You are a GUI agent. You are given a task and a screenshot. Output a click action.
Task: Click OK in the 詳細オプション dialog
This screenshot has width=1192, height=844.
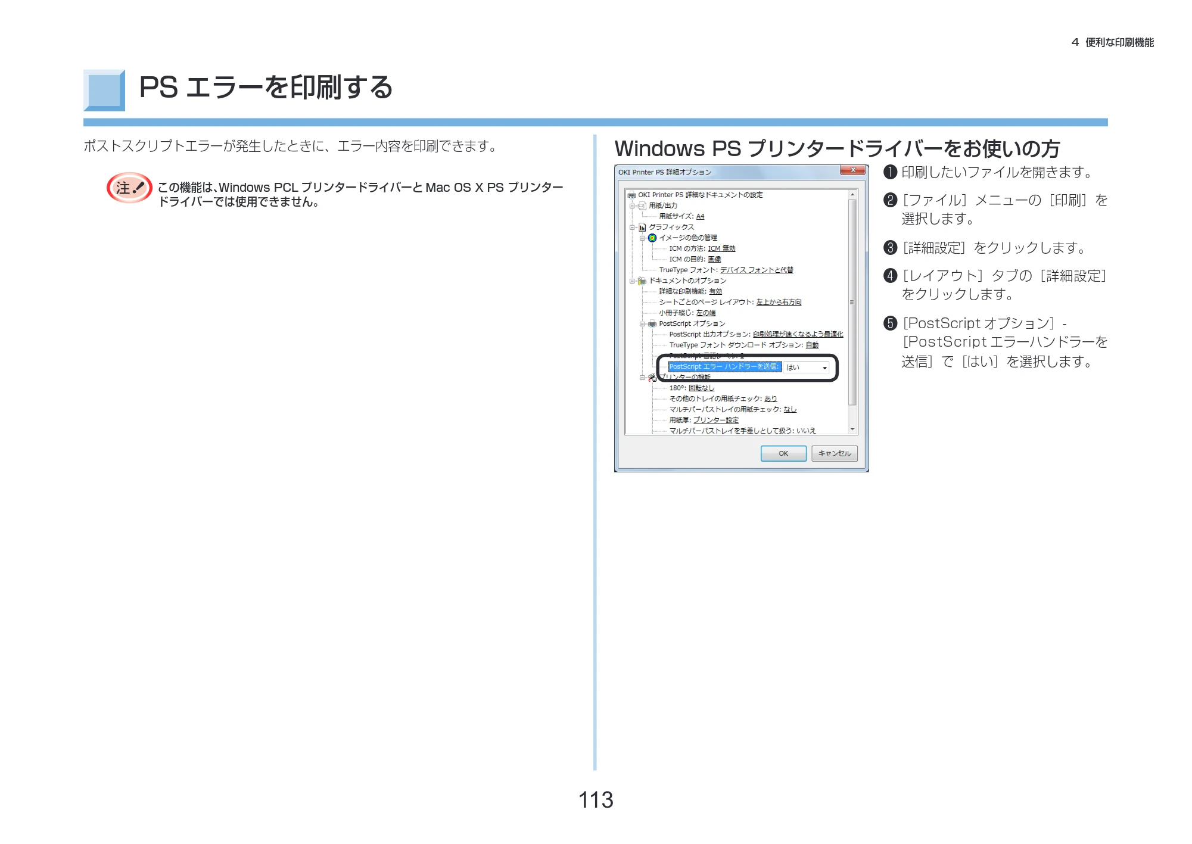tap(783, 453)
